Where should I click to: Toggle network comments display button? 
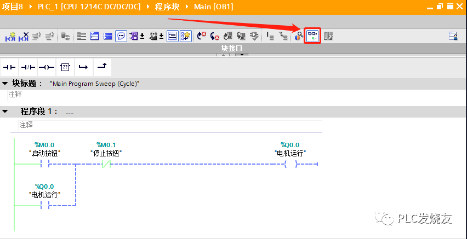tap(173, 36)
